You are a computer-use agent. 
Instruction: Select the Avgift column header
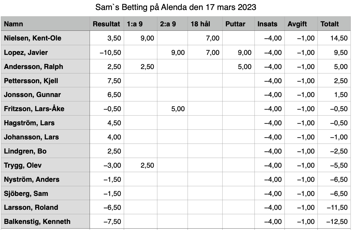(x=301, y=24)
